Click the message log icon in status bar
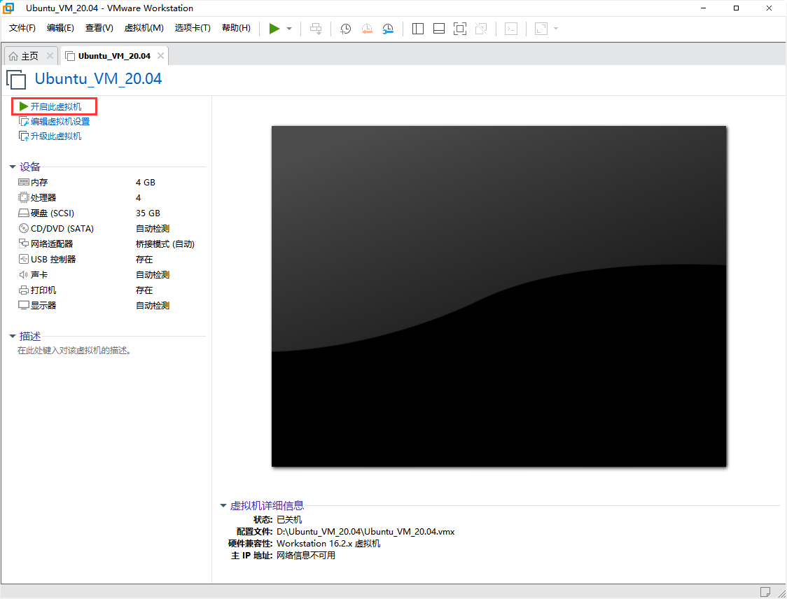 pos(765,592)
